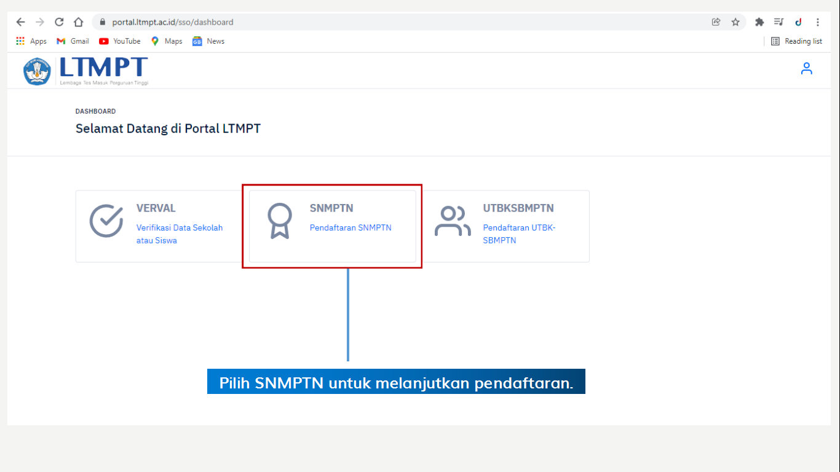Bookmark this page with star icon

[735, 22]
